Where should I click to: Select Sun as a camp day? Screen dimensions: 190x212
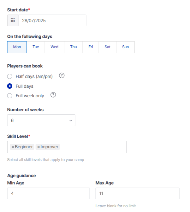125,47
